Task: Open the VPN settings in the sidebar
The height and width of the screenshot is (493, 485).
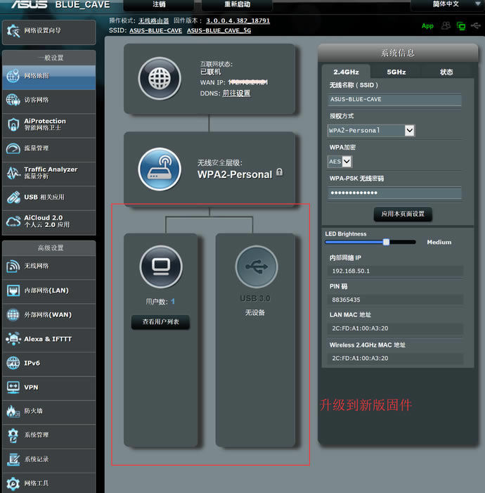Action: [48, 387]
